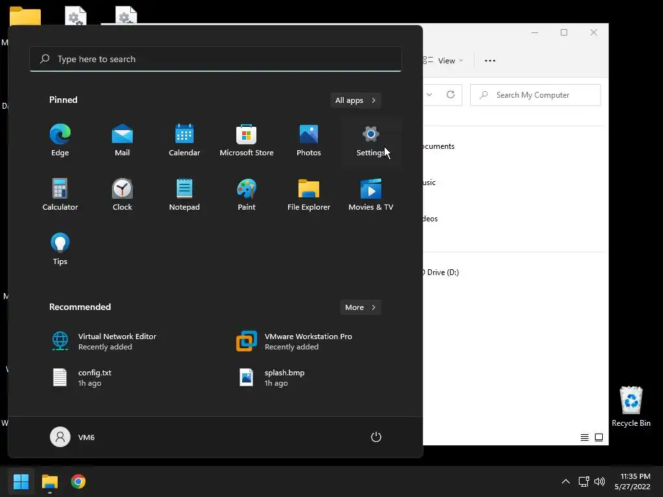Select the Videos folder in Explorer window
The image size is (663, 497).
pos(431,219)
